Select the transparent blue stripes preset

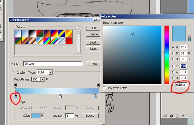point(62,41)
